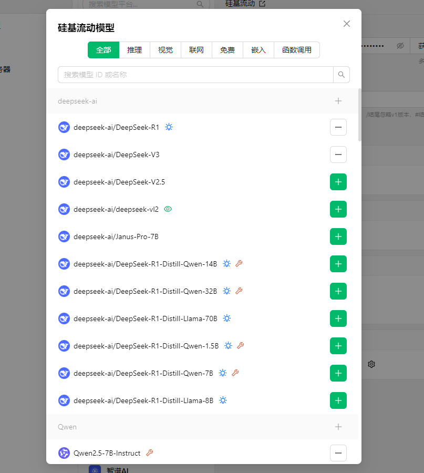The width and height of the screenshot is (424, 473).
Task: Add the Janus-Pro-7B model
Action: 338,236
